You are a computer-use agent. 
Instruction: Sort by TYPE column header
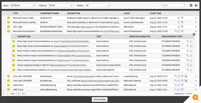[x=25, y=13]
